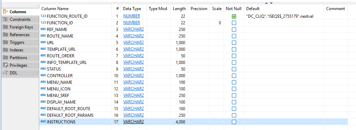The width and height of the screenshot is (356, 130).
Task: Select the ROUTE_ORDER column name
Action: click(x=61, y=56)
